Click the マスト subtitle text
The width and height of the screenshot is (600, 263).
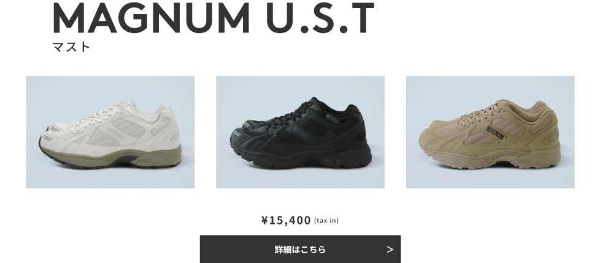click(71, 47)
